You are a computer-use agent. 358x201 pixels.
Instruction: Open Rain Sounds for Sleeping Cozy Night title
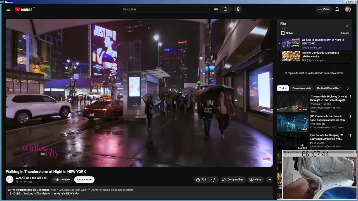(x=326, y=137)
